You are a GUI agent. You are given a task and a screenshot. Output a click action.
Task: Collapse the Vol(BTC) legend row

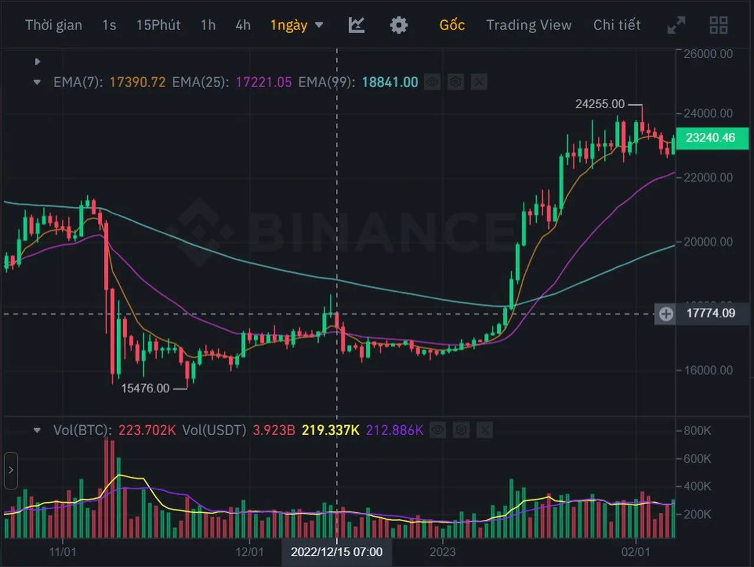click(37, 431)
